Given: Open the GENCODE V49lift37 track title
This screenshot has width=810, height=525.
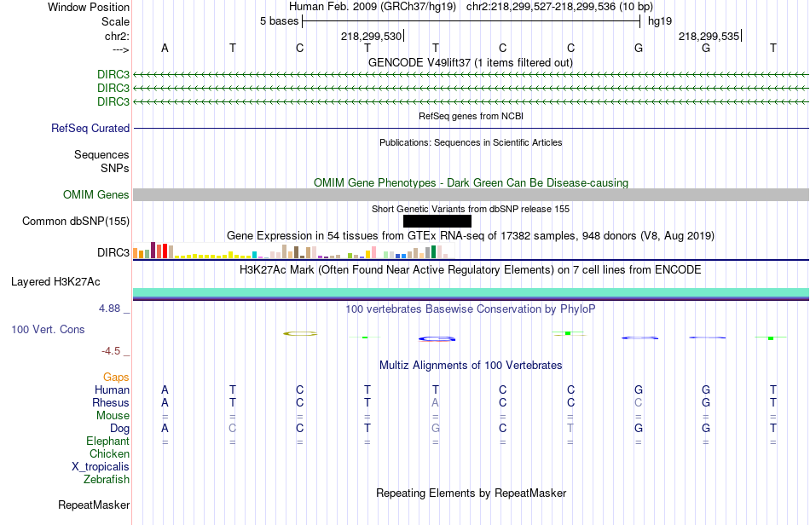Looking at the screenshot, I should click(x=471, y=62).
